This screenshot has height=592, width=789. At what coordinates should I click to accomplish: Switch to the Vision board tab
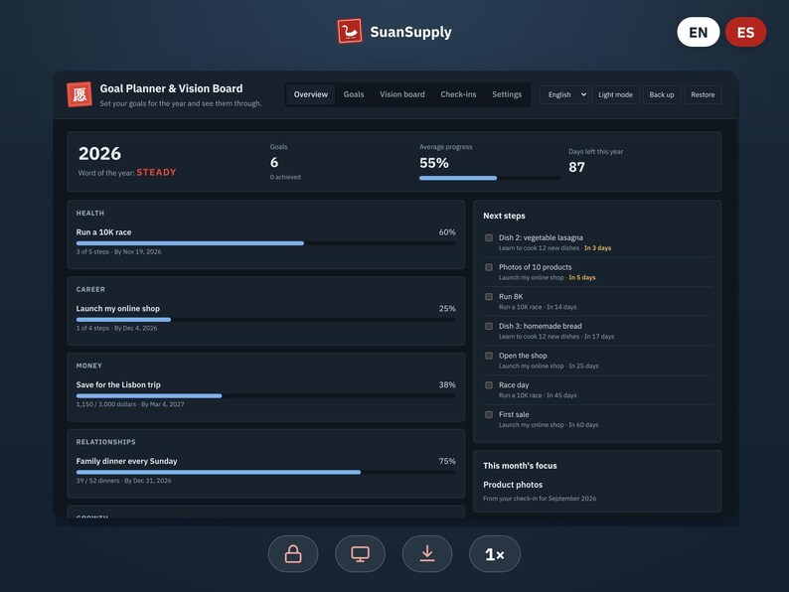(402, 94)
